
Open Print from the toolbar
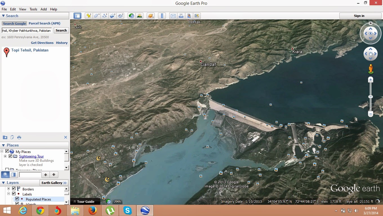click(x=181, y=16)
